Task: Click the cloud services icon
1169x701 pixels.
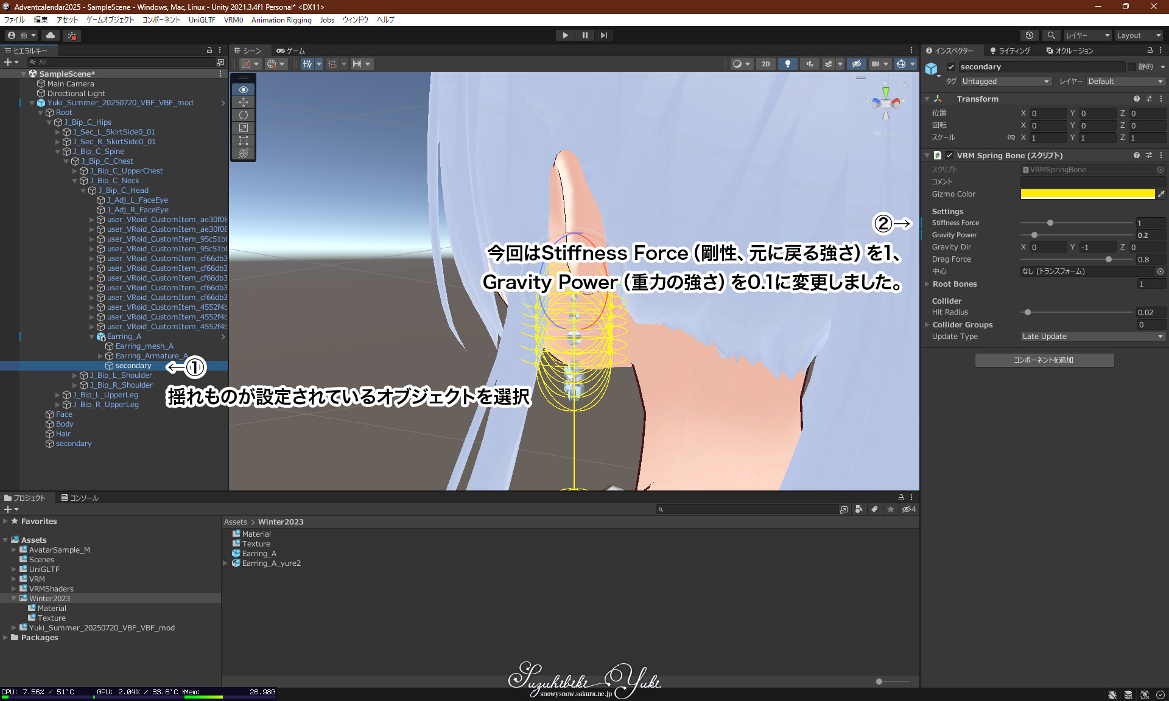Action: (51, 35)
